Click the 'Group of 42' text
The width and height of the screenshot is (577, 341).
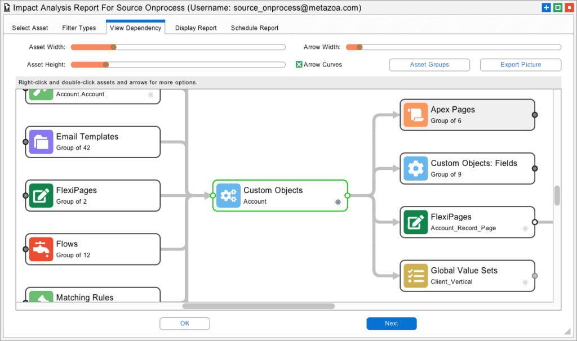(73, 148)
